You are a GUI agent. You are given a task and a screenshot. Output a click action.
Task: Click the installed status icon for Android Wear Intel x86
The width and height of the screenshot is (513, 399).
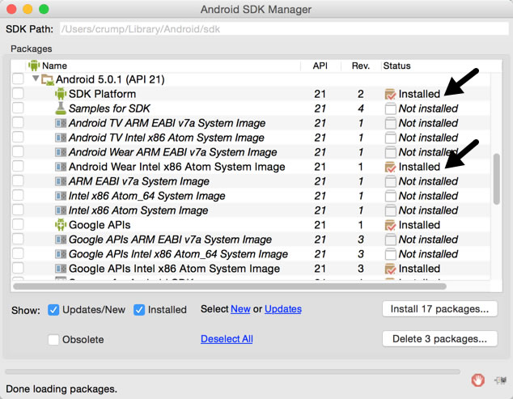click(x=390, y=167)
